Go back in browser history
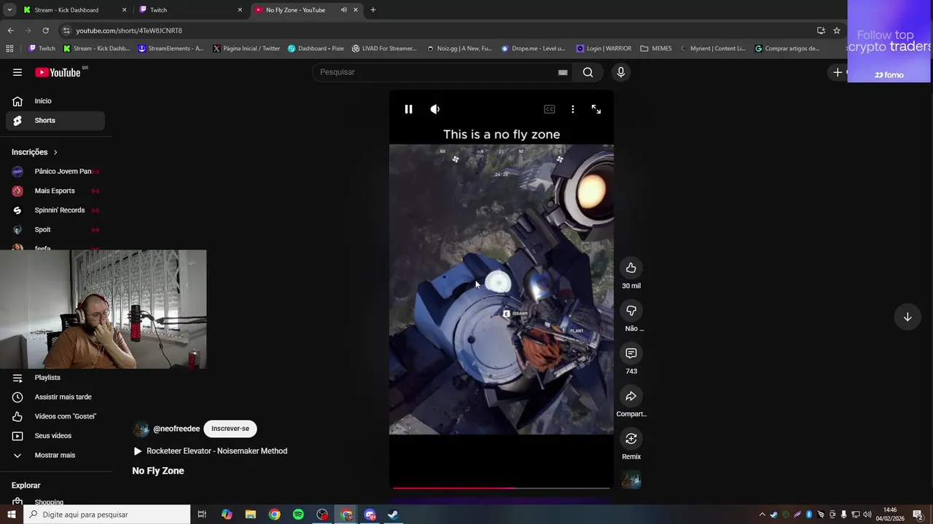Image resolution: width=933 pixels, height=524 pixels. (10, 31)
